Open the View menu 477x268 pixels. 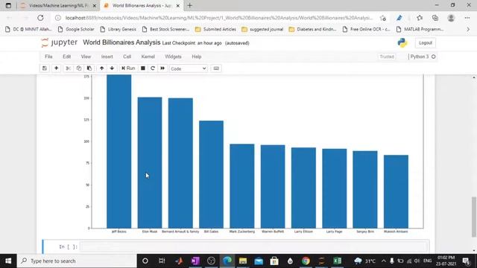[x=86, y=57]
